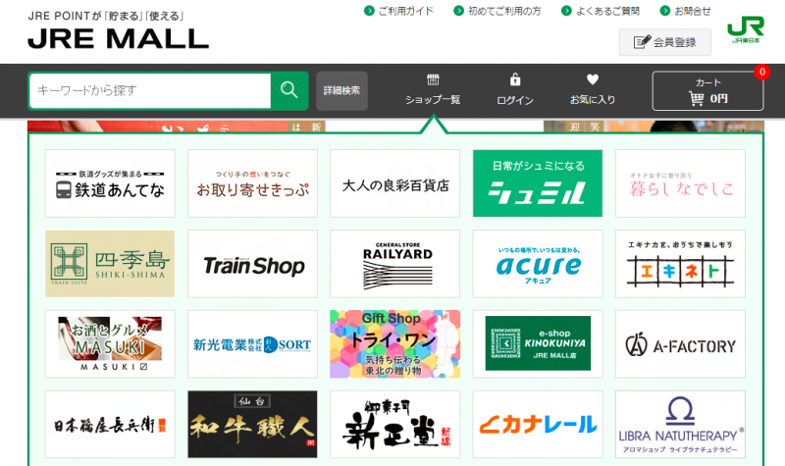Open the TrainShop store tile
This screenshot has width=785, height=466.
[253, 264]
